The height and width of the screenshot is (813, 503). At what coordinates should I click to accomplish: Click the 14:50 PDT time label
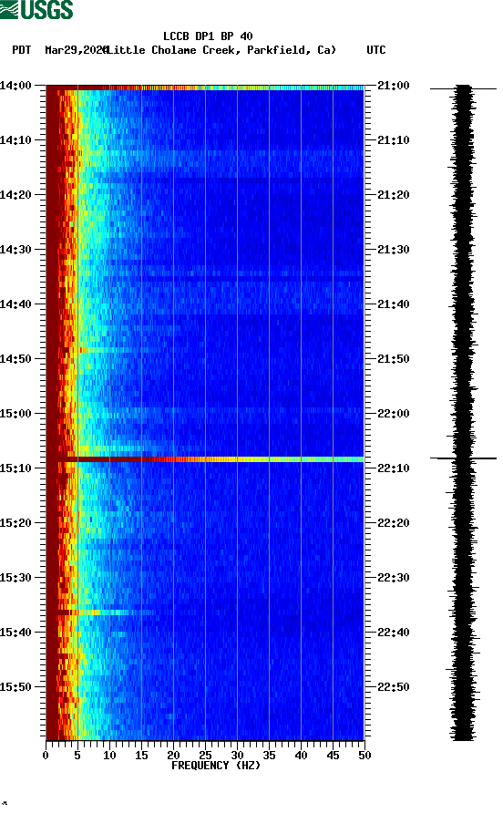[15, 359]
